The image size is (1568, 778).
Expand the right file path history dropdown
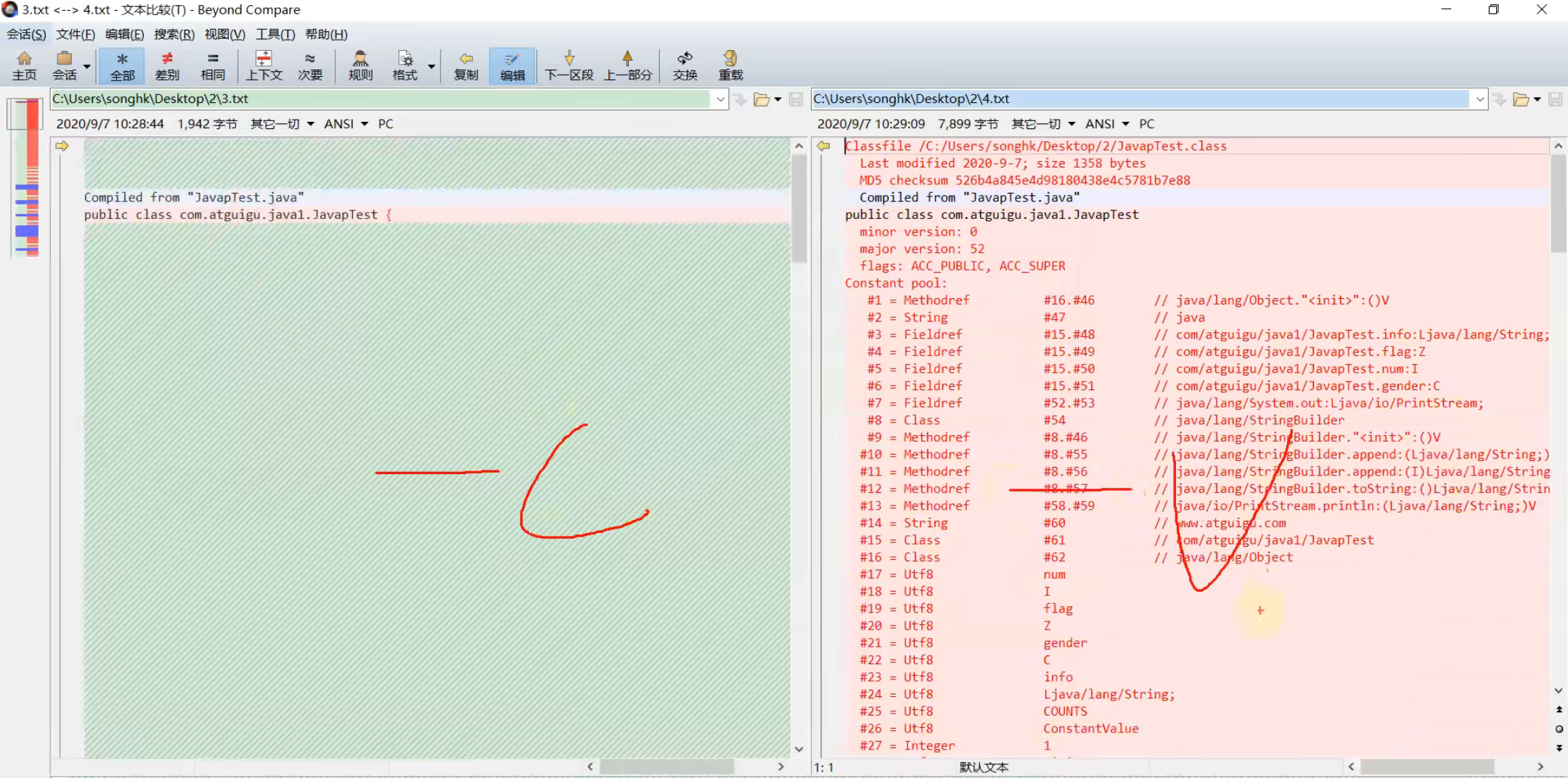[1479, 99]
